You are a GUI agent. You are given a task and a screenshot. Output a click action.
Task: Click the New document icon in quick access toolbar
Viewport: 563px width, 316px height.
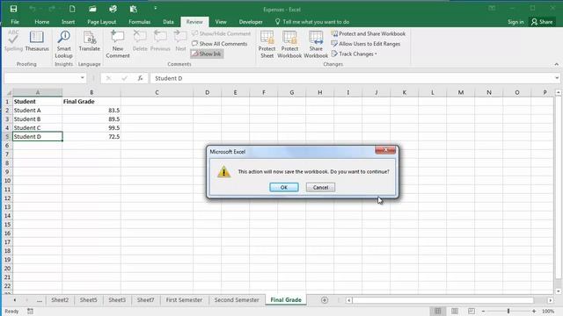click(72, 9)
